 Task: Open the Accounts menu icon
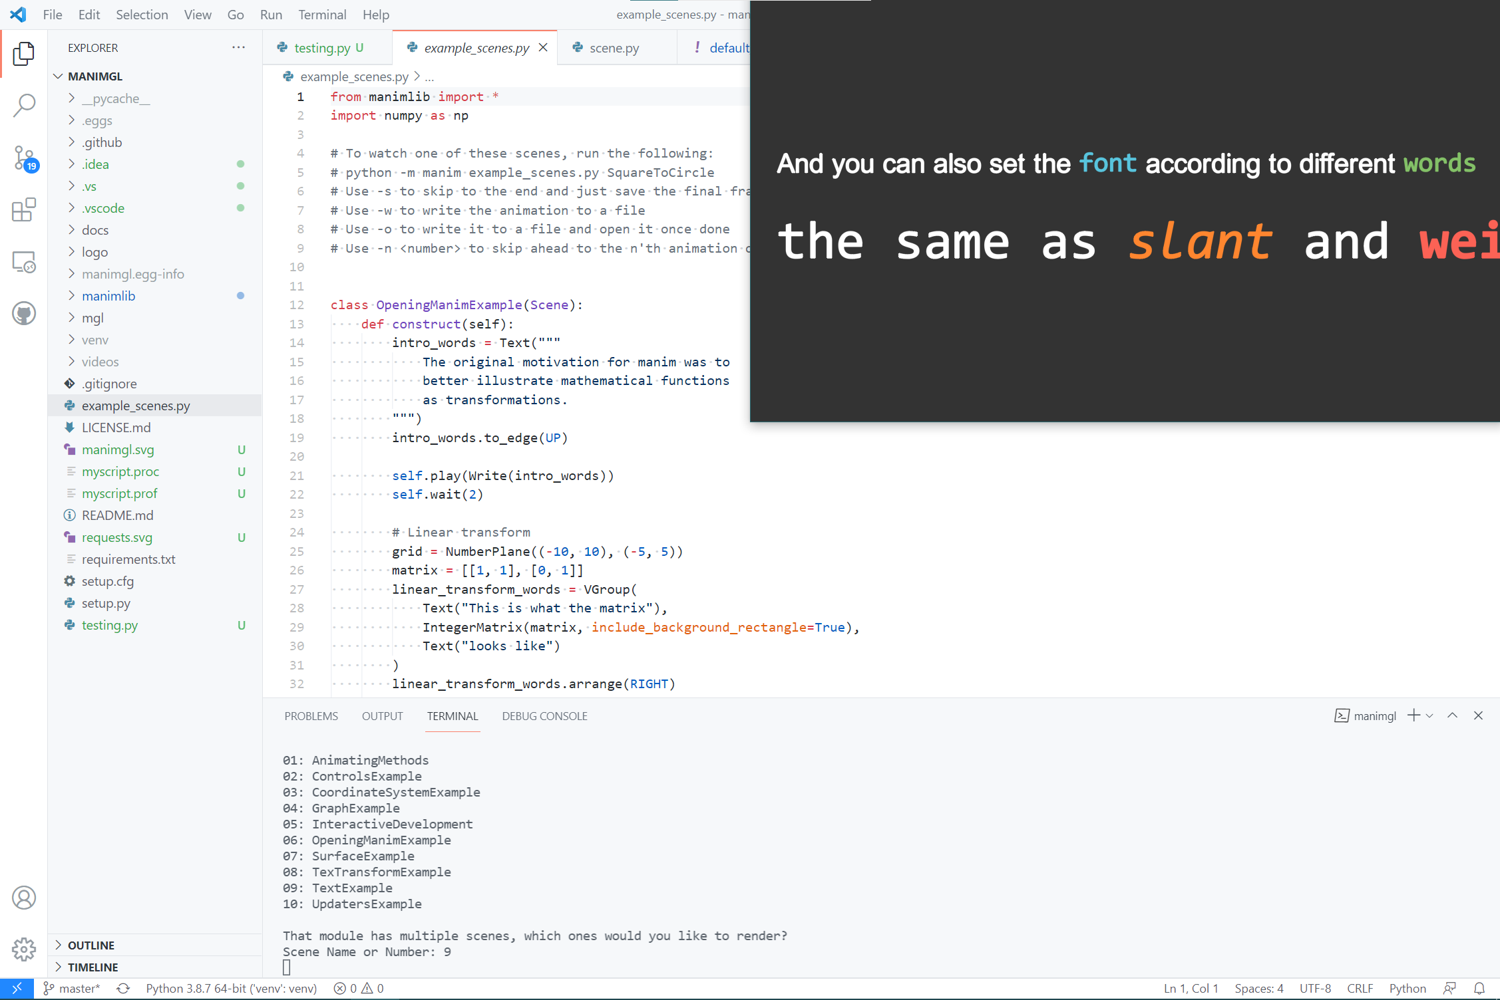(x=24, y=898)
